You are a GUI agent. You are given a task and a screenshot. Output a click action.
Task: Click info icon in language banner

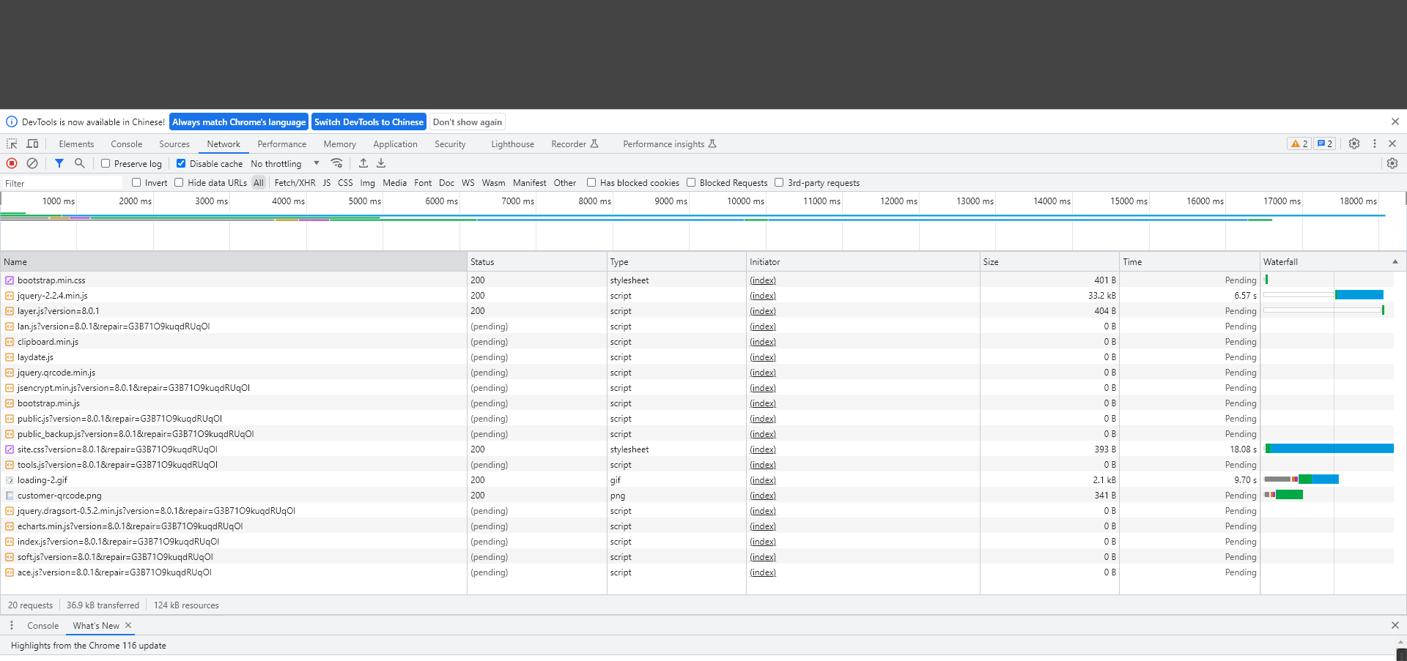[x=12, y=122]
